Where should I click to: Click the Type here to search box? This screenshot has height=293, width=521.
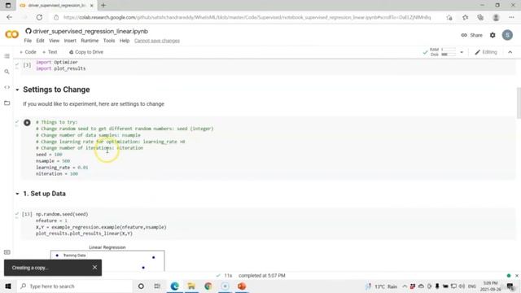click(x=75, y=286)
